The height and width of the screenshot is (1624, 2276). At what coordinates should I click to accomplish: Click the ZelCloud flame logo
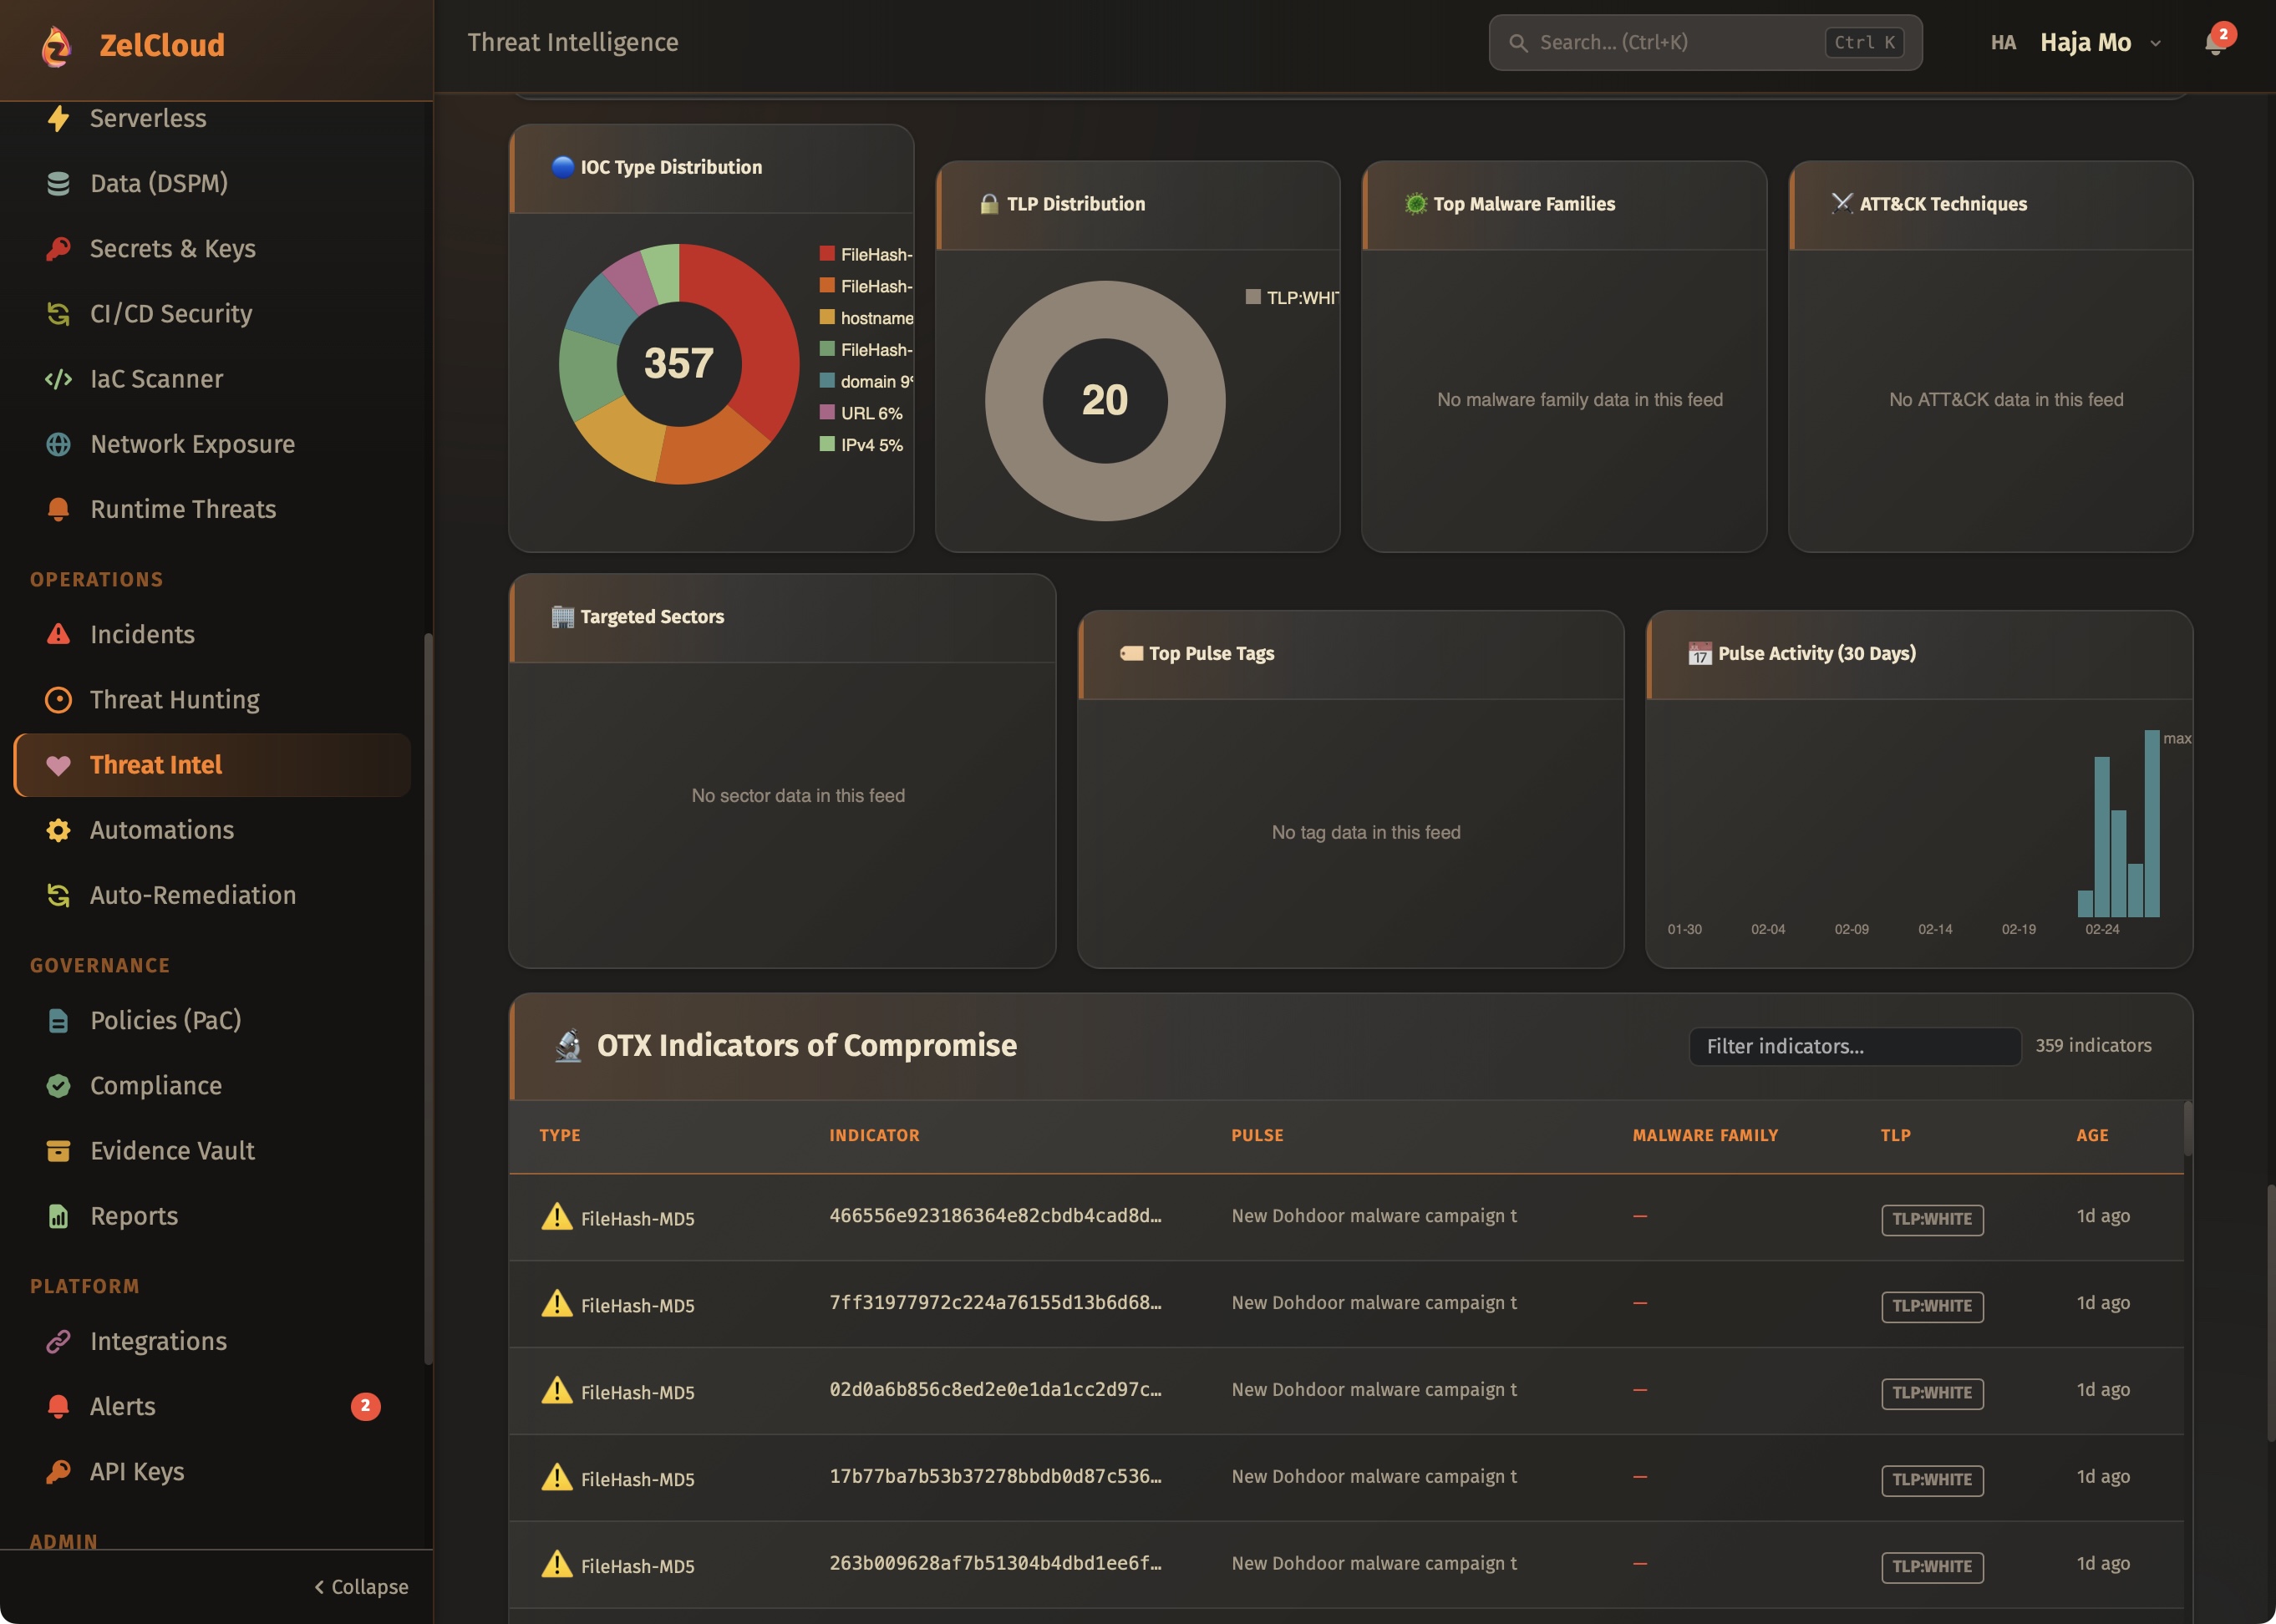tap(57, 46)
